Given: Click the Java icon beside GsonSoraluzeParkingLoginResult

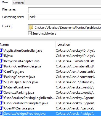Looking at the screenshot, I should pos(2,98).
